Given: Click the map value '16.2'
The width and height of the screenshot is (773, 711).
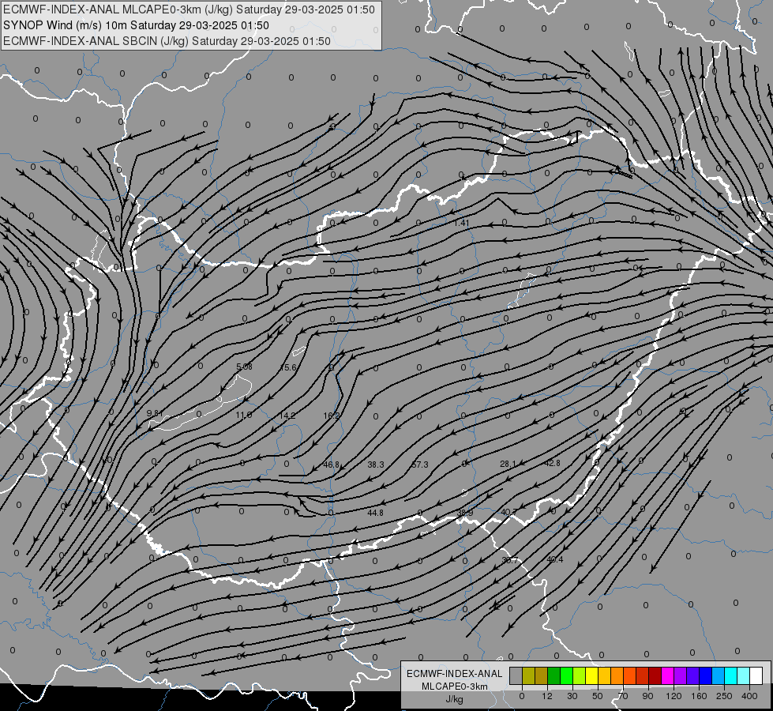Looking at the screenshot, I should click(332, 416).
